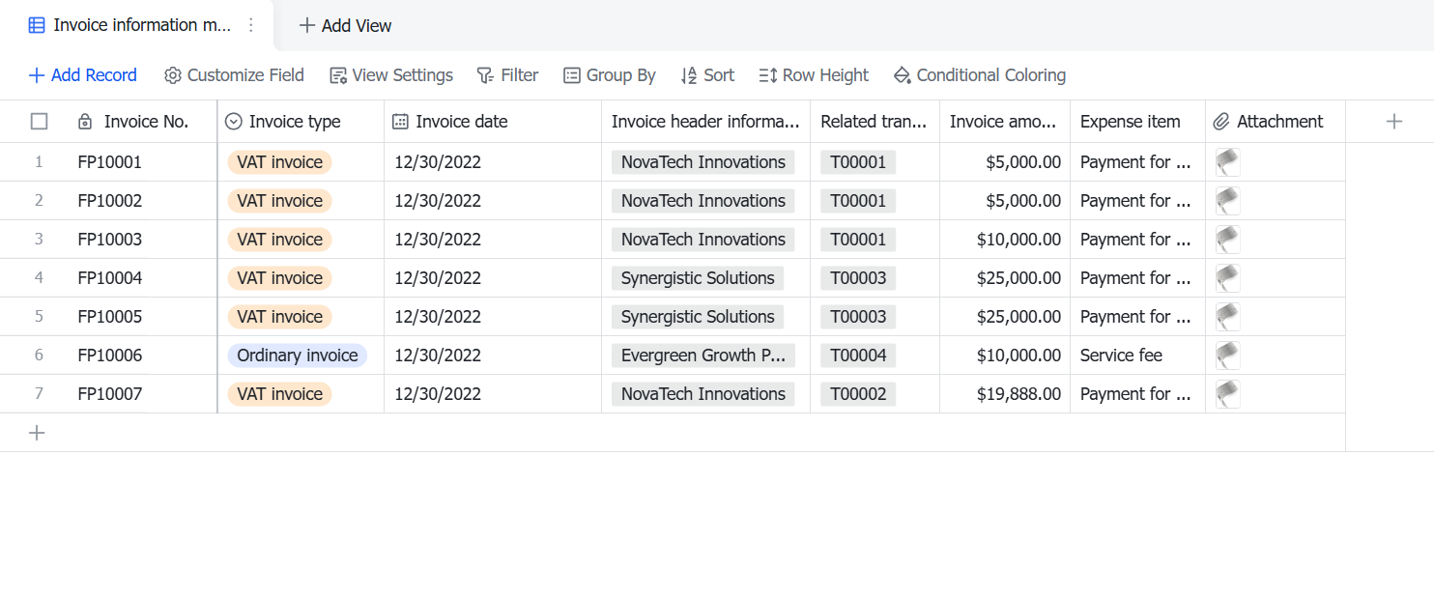This screenshot has width=1434, height=598.
Task: Click the Conditional Coloring paint icon
Action: [x=902, y=75]
